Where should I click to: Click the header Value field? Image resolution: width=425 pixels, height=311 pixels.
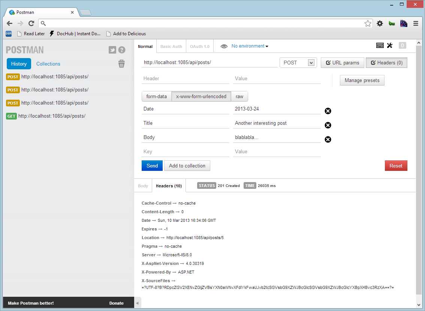click(277, 79)
